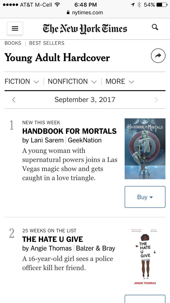Viewport: 170px width, 303px height.
Task: Tap The New York Times logo
Action: tap(85, 29)
